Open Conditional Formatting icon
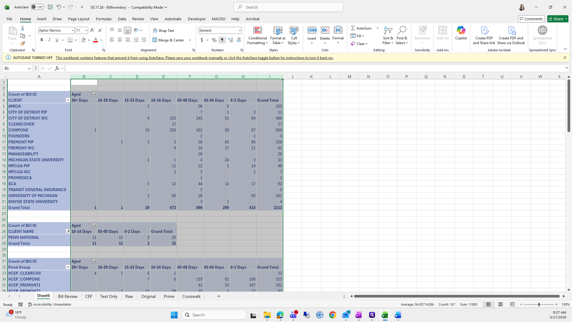 click(x=257, y=31)
